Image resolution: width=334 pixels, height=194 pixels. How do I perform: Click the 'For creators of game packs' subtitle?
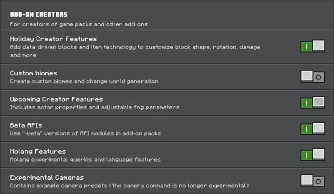click(79, 24)
